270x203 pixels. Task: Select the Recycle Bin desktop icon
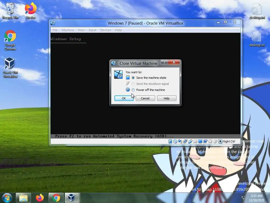tap(10, 11)
